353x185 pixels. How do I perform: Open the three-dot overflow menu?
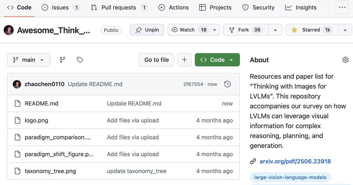342,8
